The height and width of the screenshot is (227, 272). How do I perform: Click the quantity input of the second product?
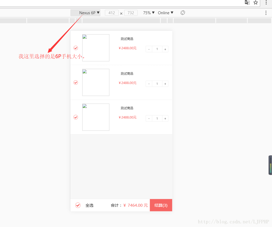coord(157,83)
